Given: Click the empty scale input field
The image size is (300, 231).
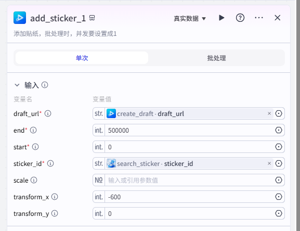Looking at the screenshot, I should [189, 181].
